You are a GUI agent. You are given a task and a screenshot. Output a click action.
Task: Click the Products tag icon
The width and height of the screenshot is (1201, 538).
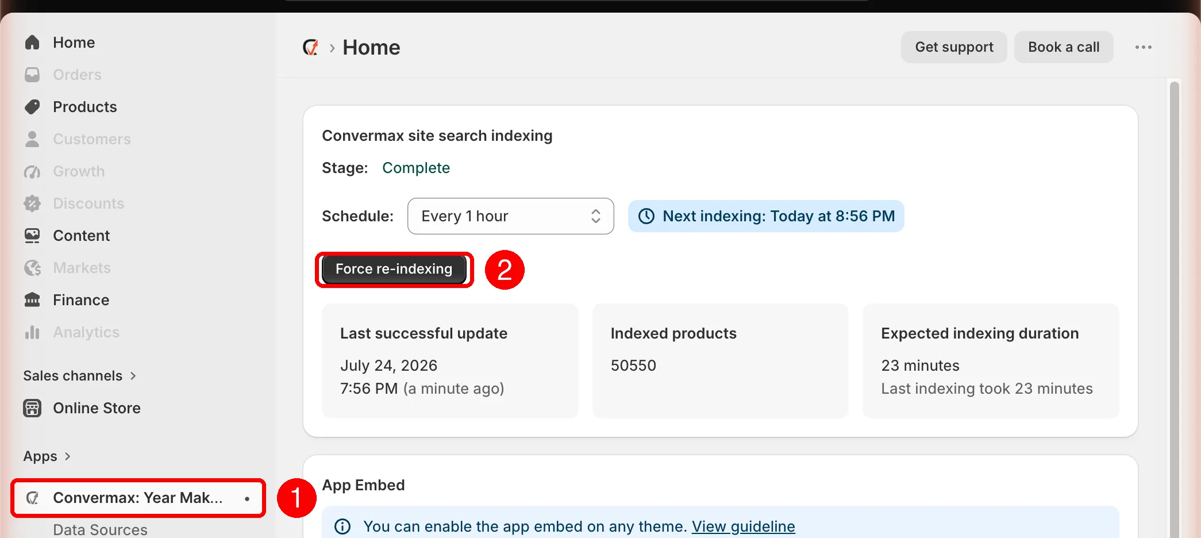pos(32,107)
